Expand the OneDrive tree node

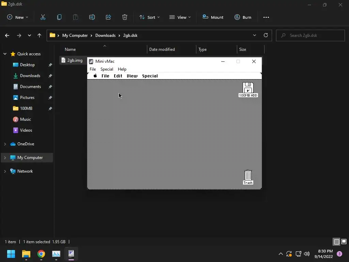tap(5, 144)
